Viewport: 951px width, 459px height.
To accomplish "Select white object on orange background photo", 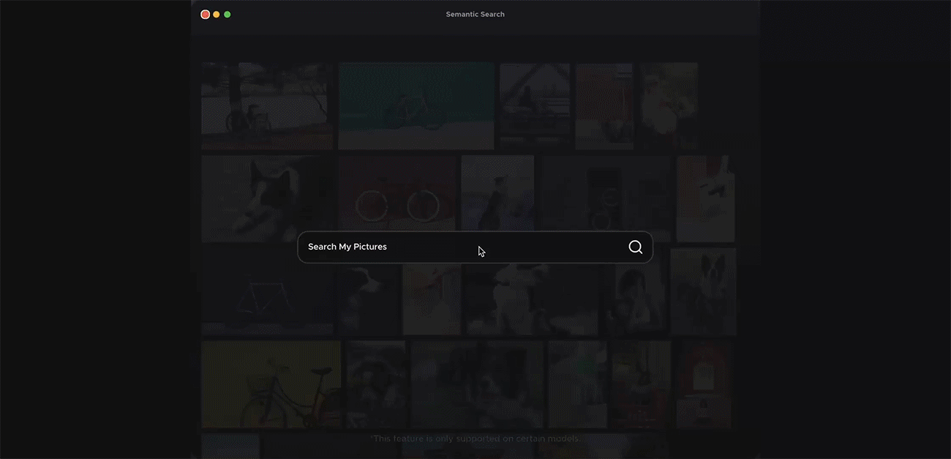I will coord(705,198).
